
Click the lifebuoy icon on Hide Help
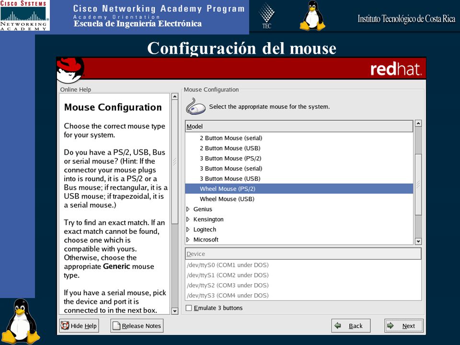coord(65,326)
